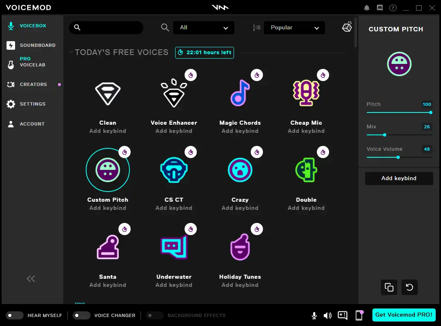Click Add keybind under Santa
Screen dimensions: 441x326
(108, 285)
